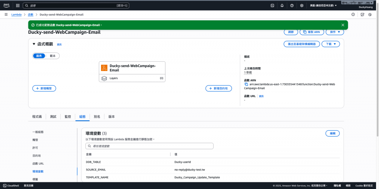
Task: Go to 函數 breadcrumb link
Action: click(x=30, y=14)
